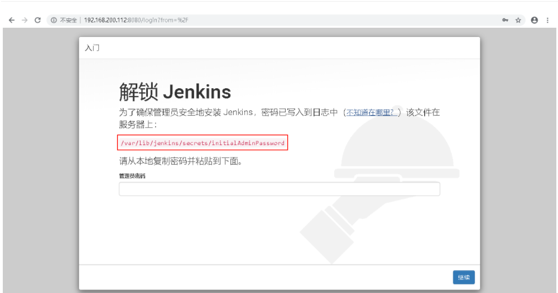Focus the 管理员密码 input field
The width and height of the screenshot is (558, 293).
click(x=280, y=189)
